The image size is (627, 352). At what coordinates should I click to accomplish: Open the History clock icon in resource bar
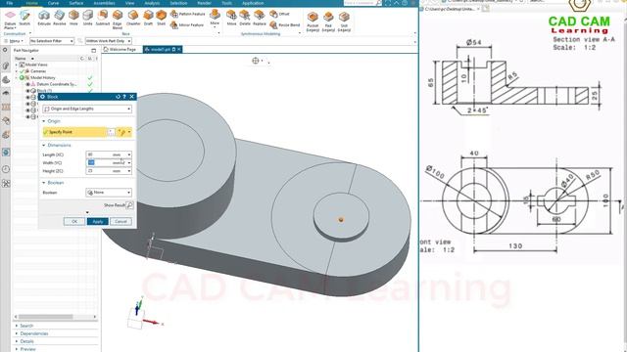[x=6, y=169]
